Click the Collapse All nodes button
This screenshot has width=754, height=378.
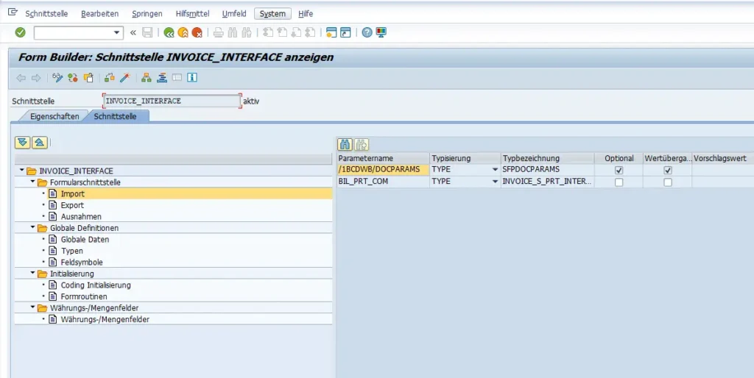(x=40, y=142)
